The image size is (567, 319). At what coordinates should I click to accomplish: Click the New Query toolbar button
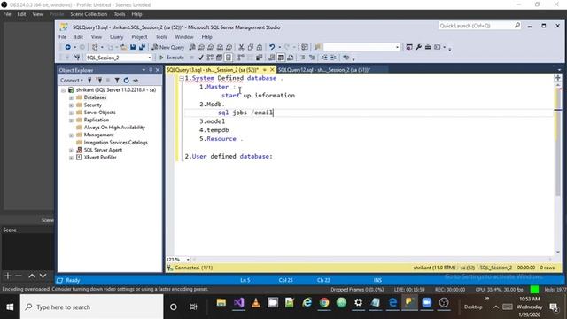pos(168,47)
